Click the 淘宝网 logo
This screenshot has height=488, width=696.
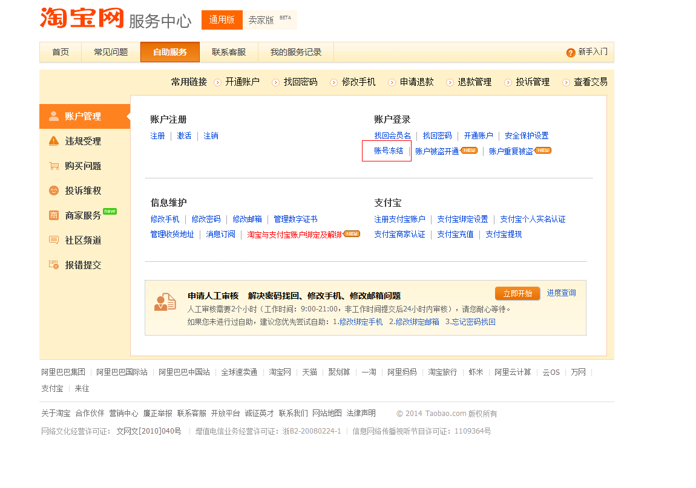(x=82, y=18)
